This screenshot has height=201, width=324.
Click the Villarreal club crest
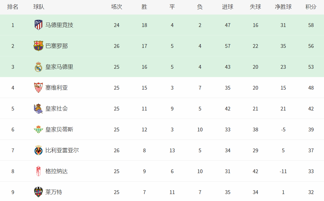(38, 151)
